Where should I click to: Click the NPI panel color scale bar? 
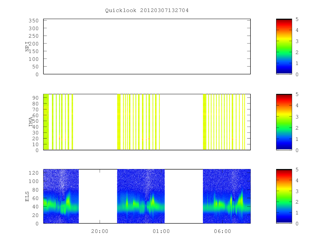[x=284, y=46]
